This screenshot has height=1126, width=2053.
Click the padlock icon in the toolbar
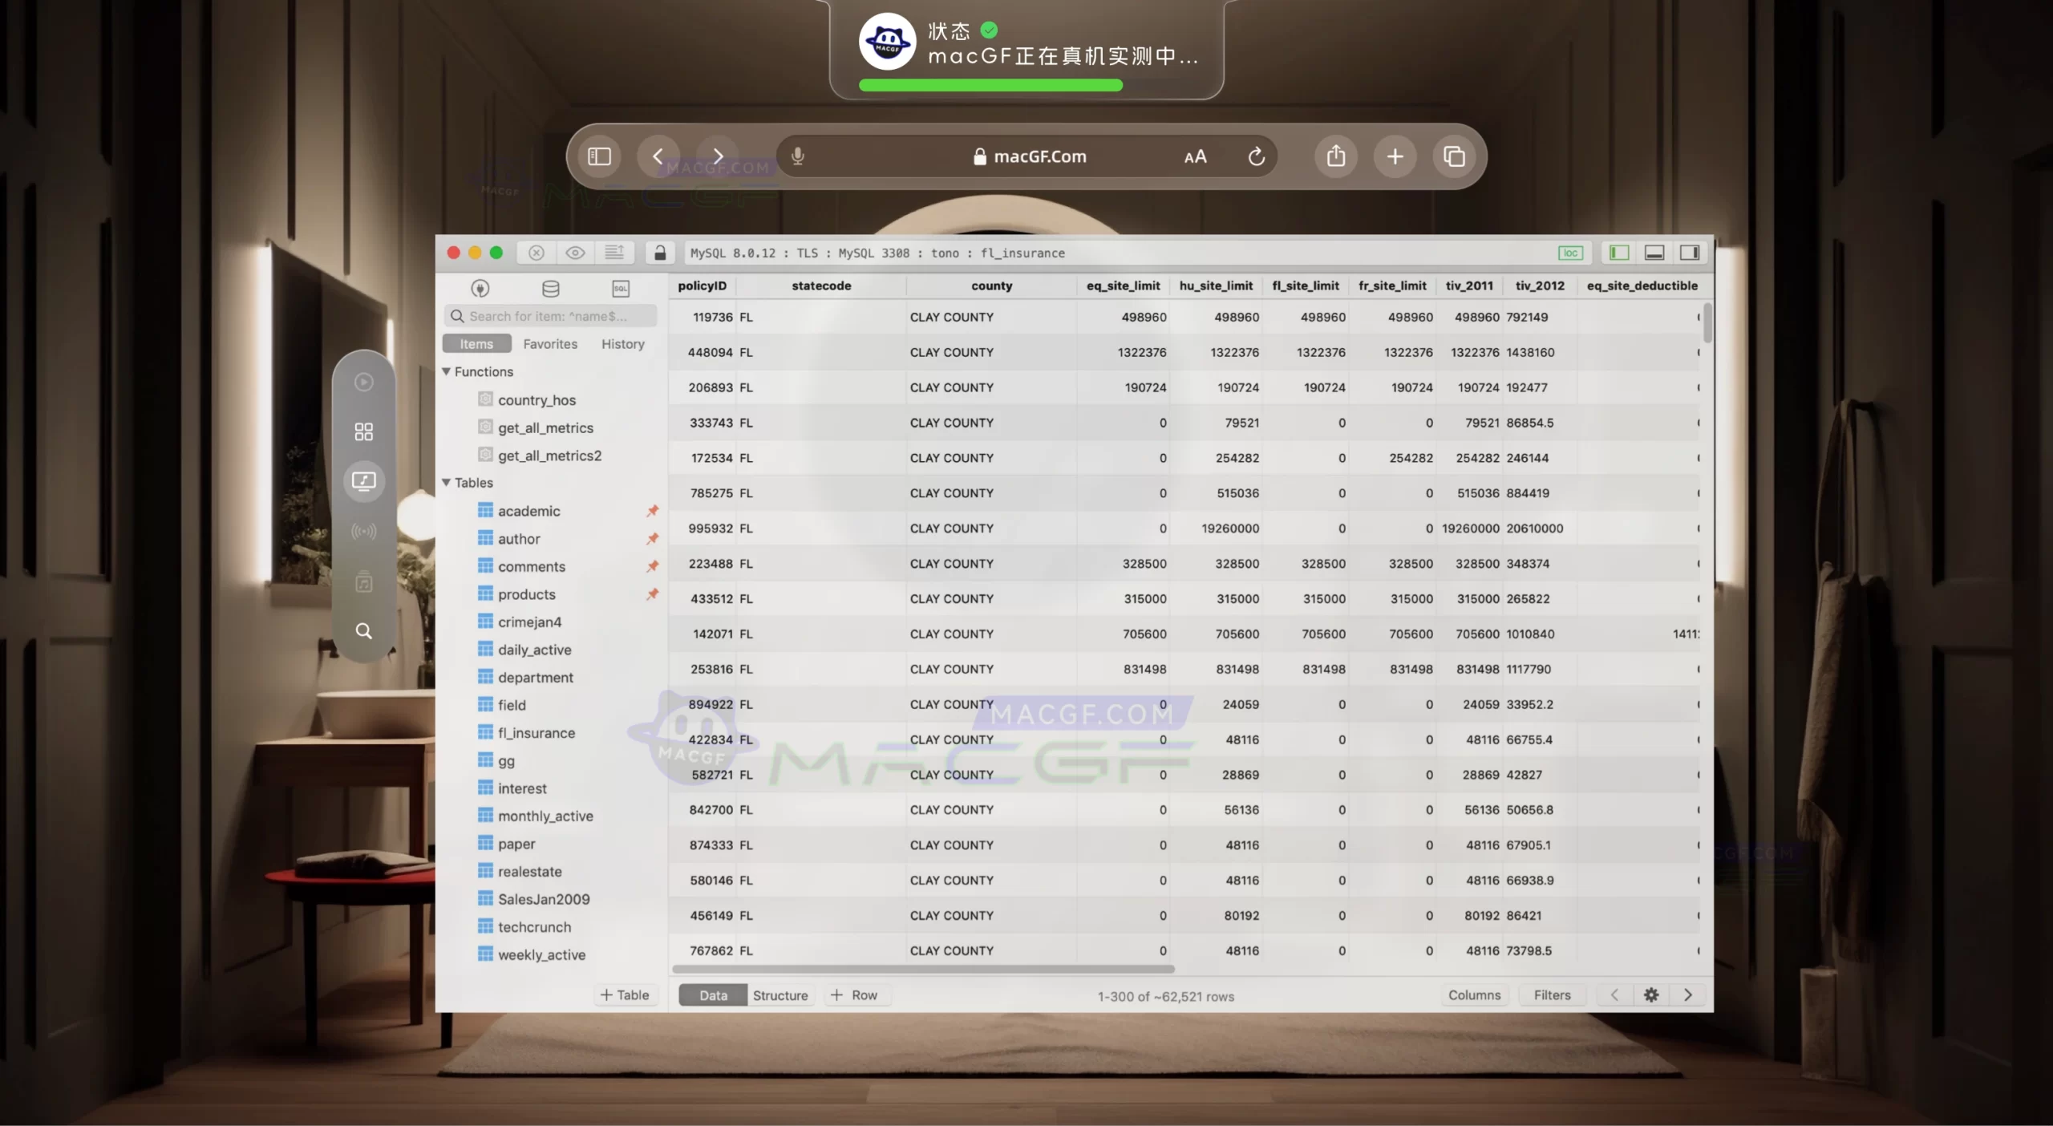tap(659, 253)
